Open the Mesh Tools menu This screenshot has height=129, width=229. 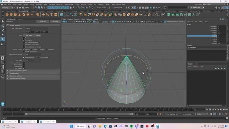pyautogui.click(x=60, y=4)
